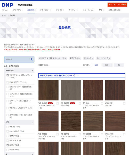Open WS-5197E gray ash swatch
Image resolution: width=129 pixels, height=155 pixels.
tap(71, 90)
